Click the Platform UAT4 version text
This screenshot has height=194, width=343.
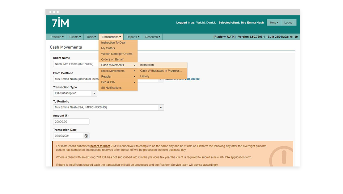[x=256, y=37]
